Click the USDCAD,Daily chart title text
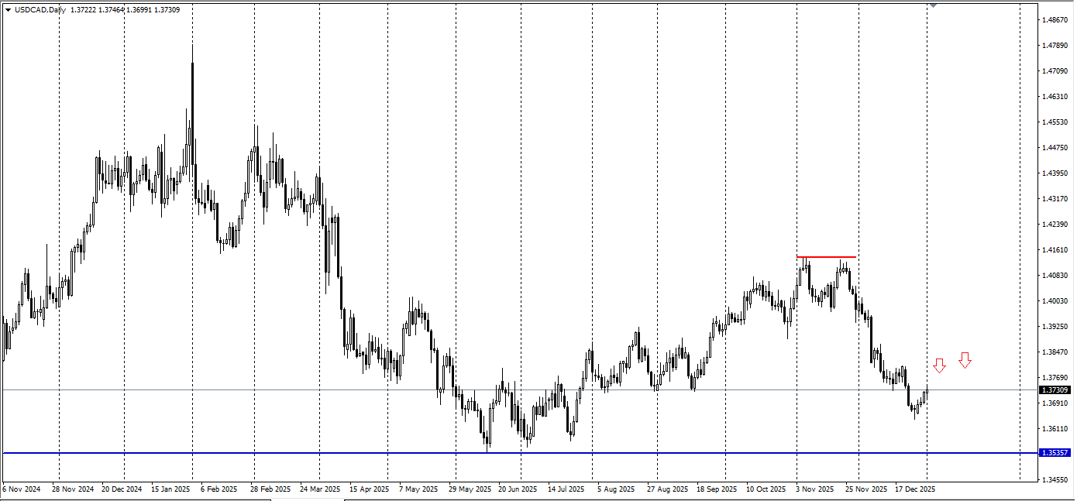This screenshot has width=1077, height=501. pos(40,10)
